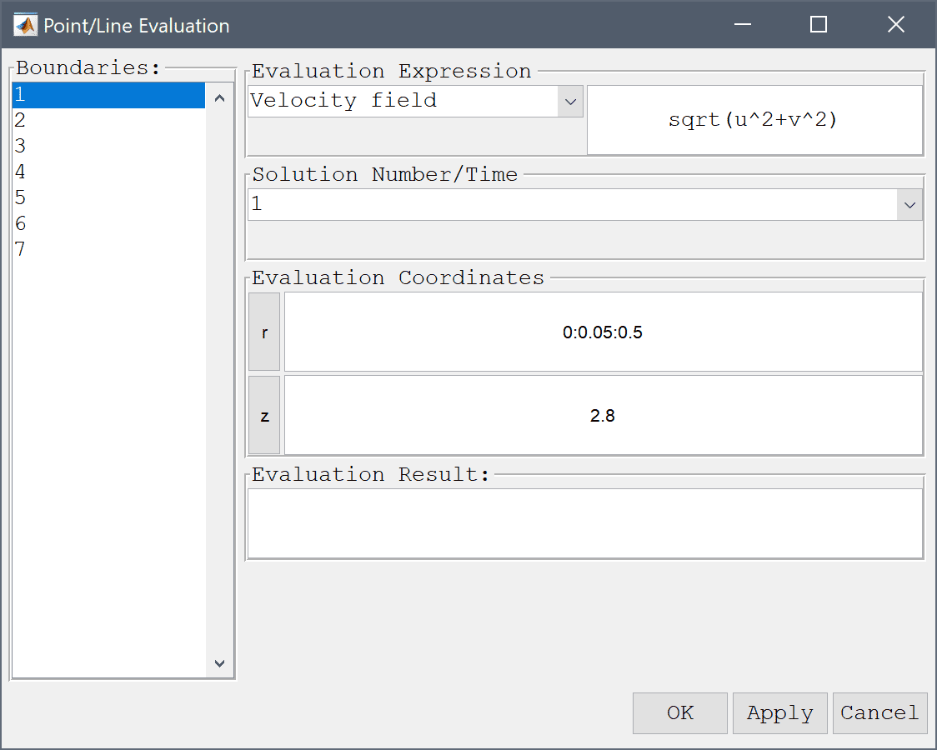This screenshot has width=937, height=750.
Task: Edit the z coordinate field 2.8
Action: 603,415
